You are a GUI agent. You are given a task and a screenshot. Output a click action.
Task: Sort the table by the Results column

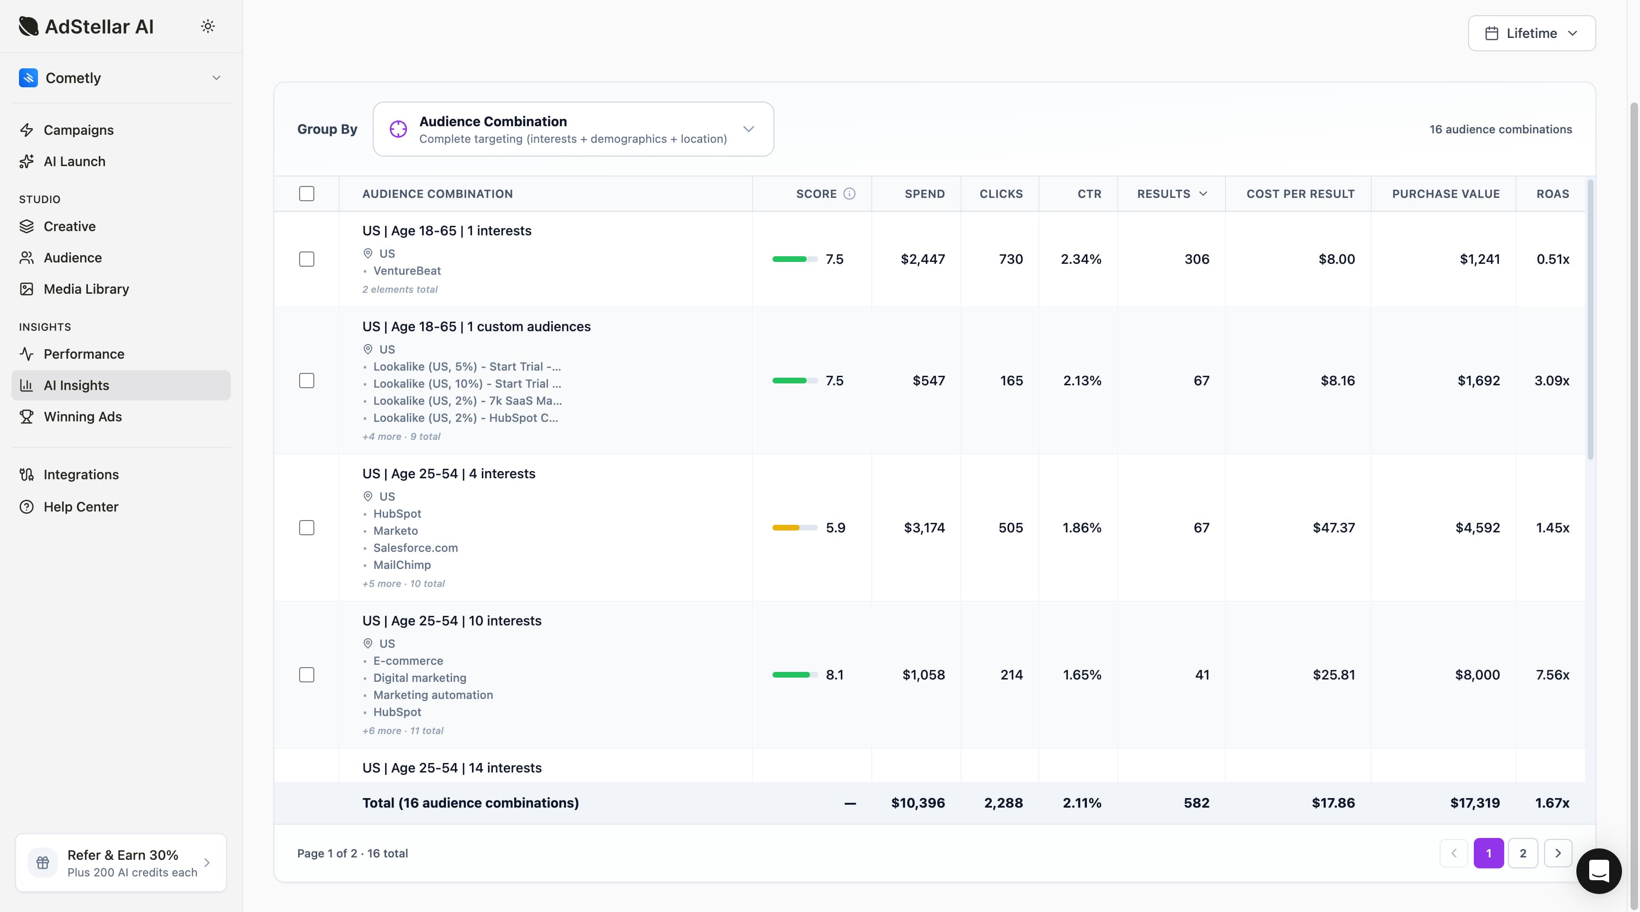tap(1171, 194)
